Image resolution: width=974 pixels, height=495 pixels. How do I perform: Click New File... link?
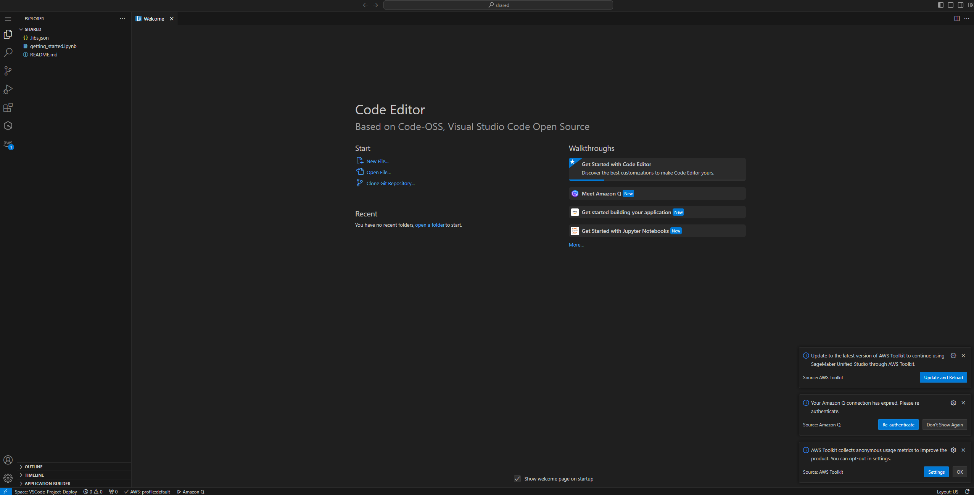(377, 161)
